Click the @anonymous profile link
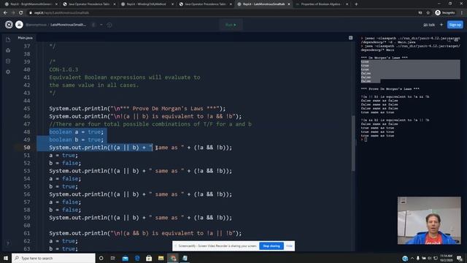This screenshot has height=263, width=467. point(36,25)
